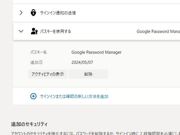180x135 pixels.
Task: Click the 追加のセキュリティ heading
Action: [x=29, y=124]
